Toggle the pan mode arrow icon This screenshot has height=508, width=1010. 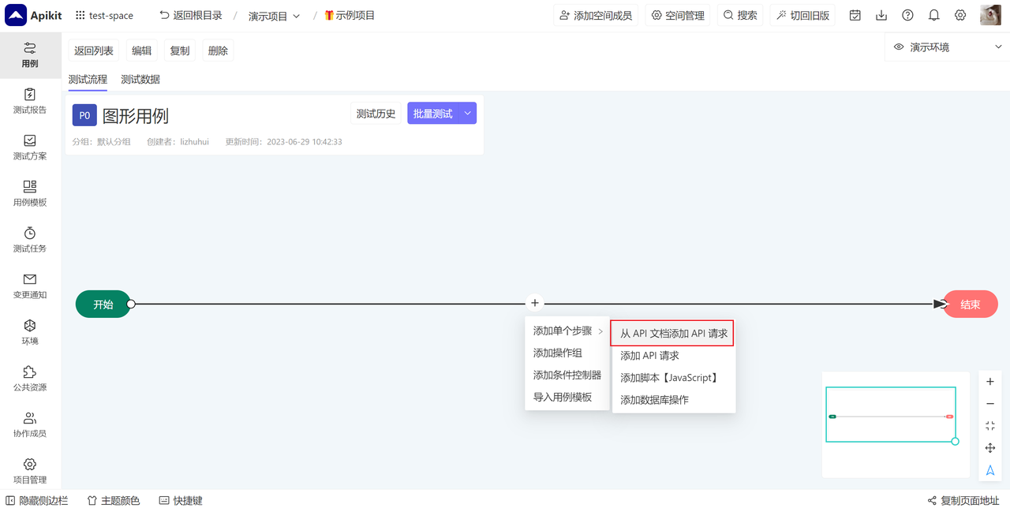[x=989, y=447]
